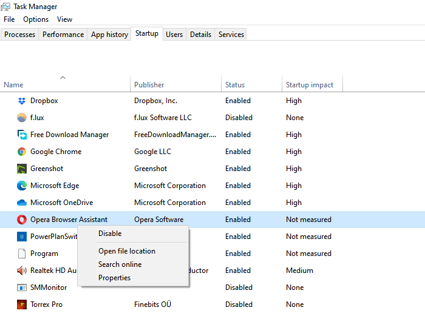Open the File menu
This screenshot has height=313, width=425.
(x=9, y=19)
